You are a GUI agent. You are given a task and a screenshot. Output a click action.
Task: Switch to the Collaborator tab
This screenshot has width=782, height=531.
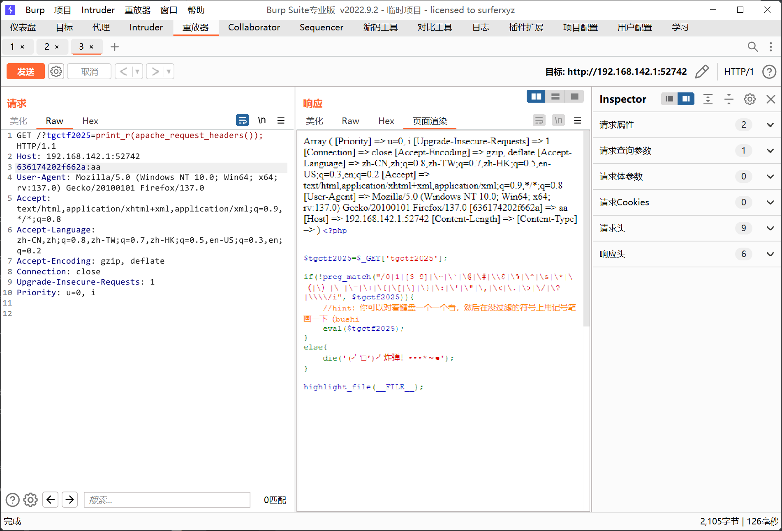point(254,27)
